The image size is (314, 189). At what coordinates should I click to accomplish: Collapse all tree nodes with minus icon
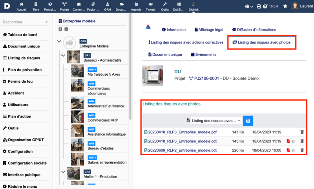pyautogui.click(x=66, y=29)
